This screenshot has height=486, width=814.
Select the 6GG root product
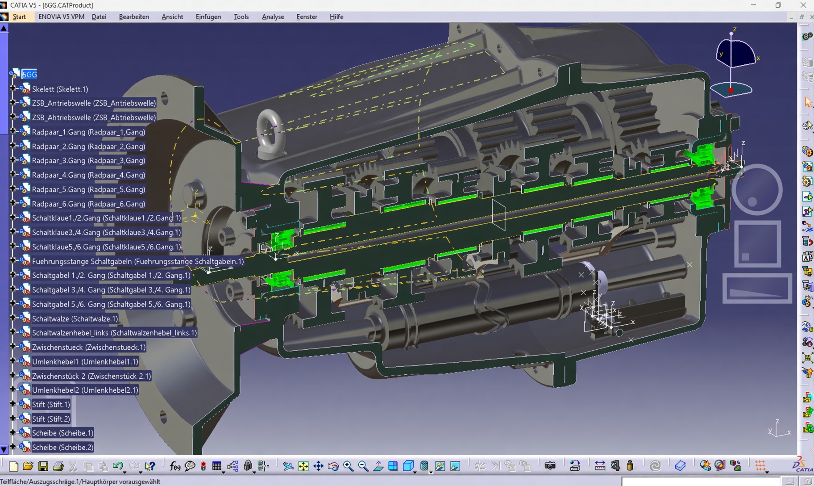(x=29, y=74)
